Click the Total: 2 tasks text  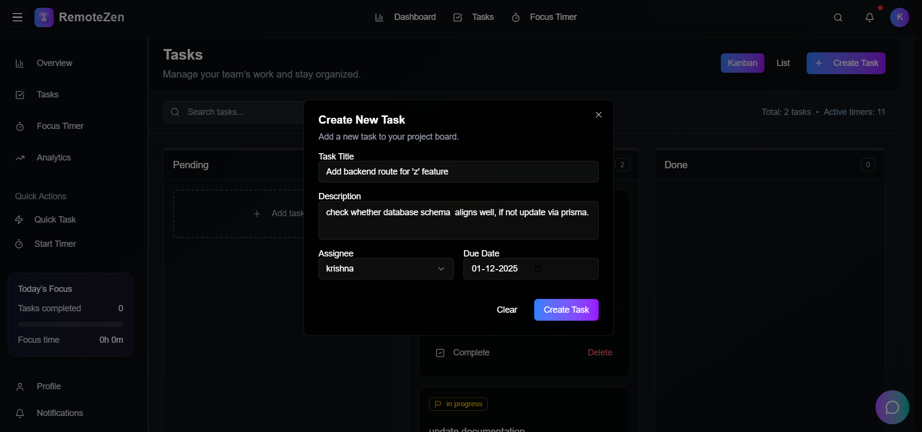(786, 112)
